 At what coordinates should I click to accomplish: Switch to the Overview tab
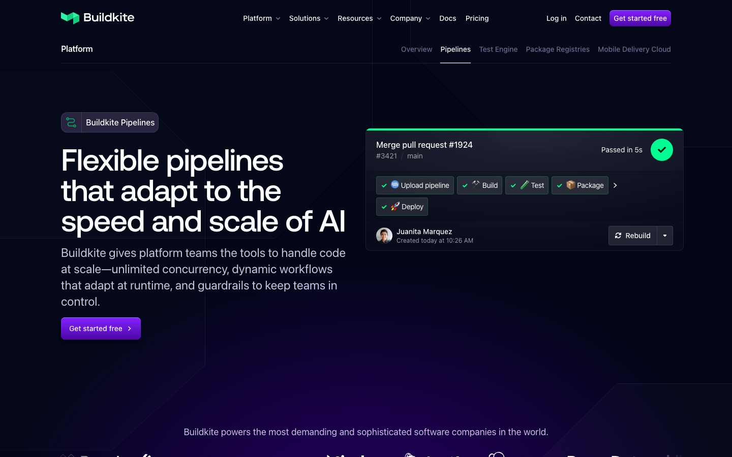[x=417, y=49]
